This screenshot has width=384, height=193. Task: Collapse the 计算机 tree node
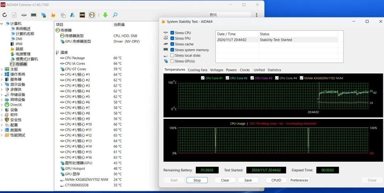click(x=2, y=24)
